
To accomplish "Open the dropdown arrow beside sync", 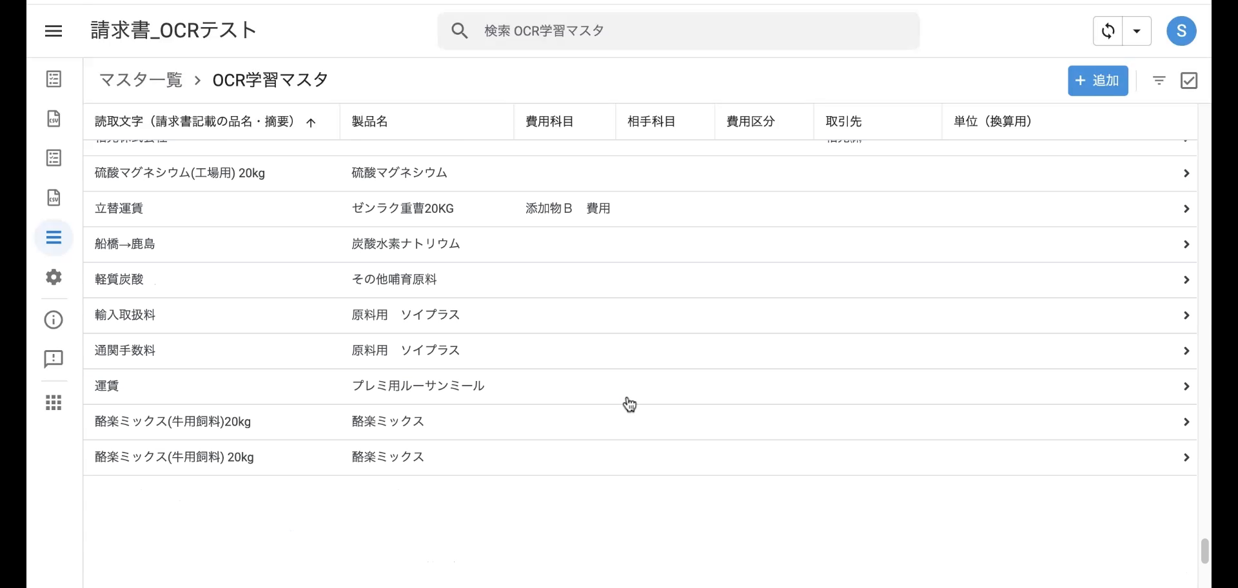I will (1137, 31).
